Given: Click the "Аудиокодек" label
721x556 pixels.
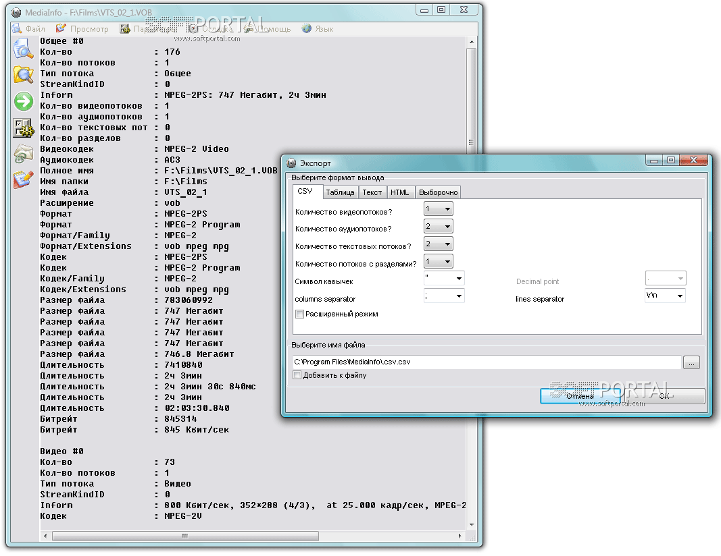Looking at the screenshot, I should pos(67,160).
